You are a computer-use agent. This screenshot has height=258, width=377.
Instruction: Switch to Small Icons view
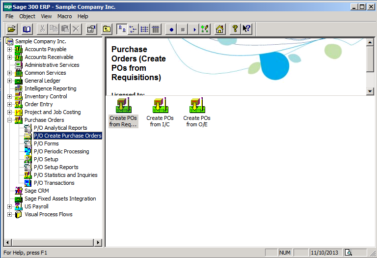(x=133, y=29)
